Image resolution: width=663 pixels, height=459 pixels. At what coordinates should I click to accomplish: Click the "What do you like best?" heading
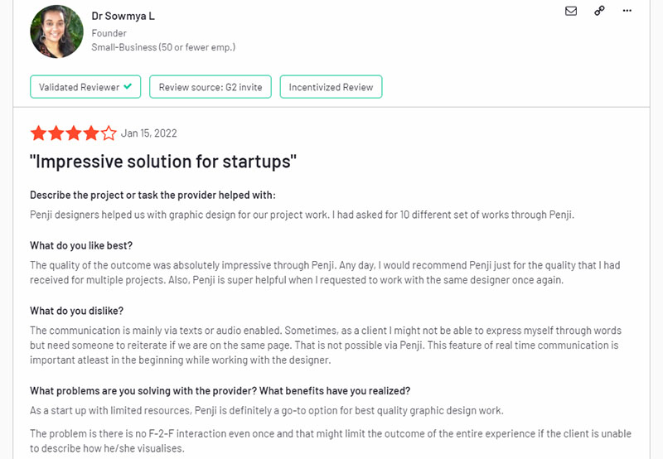click(x=81, y=245)
